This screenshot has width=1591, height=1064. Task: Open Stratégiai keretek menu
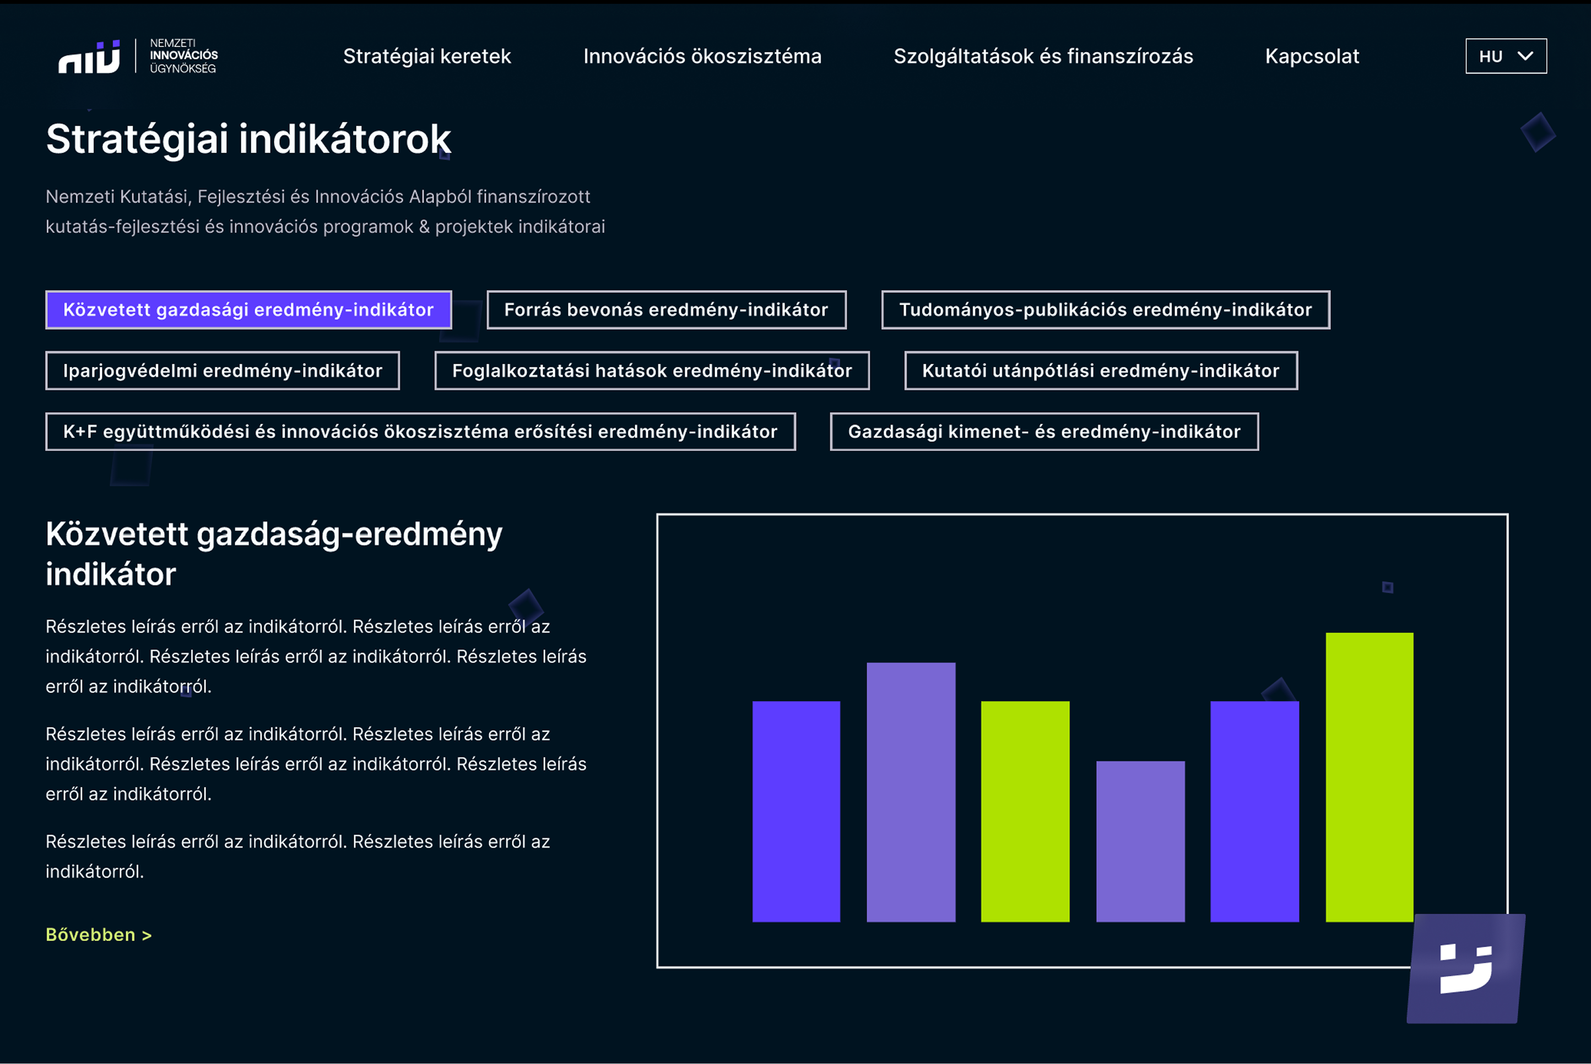click(427, 56)
